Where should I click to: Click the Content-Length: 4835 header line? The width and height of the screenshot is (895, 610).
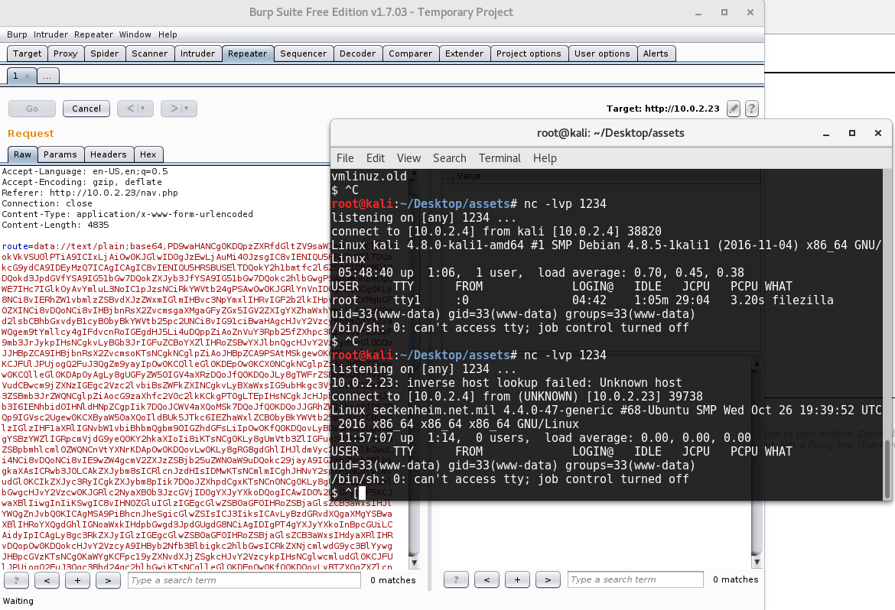[55, 225]
